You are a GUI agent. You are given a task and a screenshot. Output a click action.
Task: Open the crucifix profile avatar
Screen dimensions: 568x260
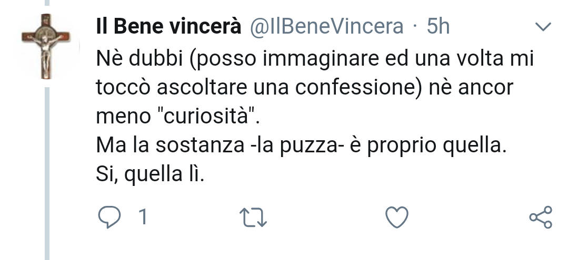(x=46, y=46)
